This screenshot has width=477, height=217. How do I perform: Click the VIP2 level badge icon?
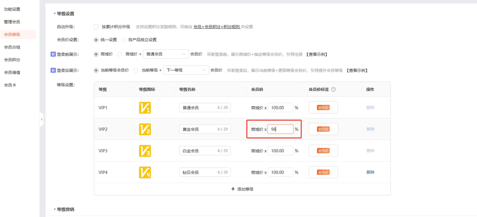(145, 130)
